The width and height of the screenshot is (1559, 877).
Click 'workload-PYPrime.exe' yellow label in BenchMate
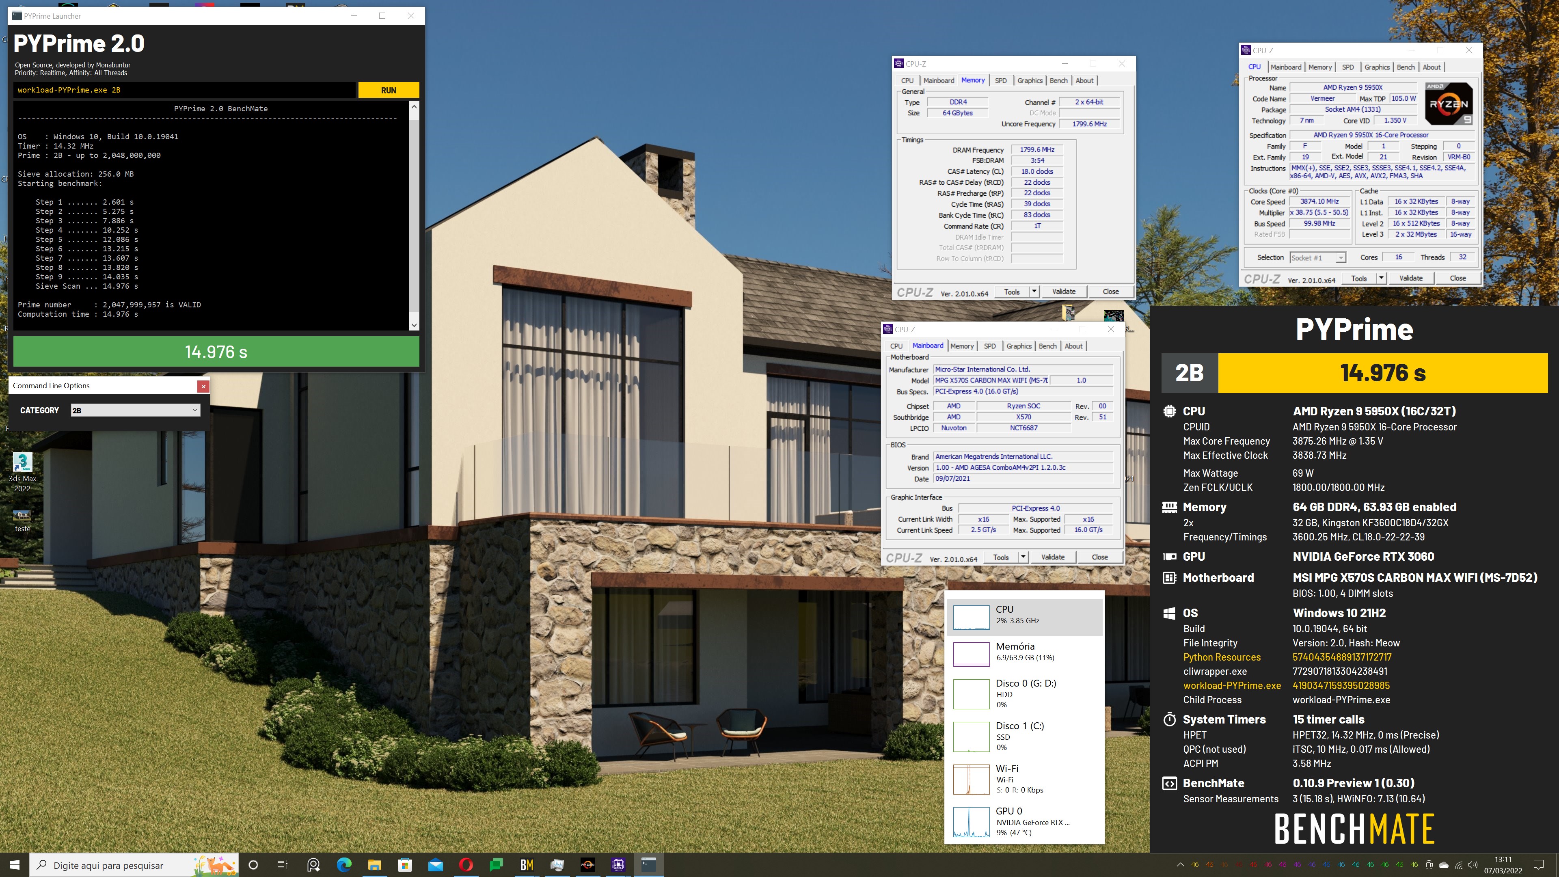point(1232,686)
